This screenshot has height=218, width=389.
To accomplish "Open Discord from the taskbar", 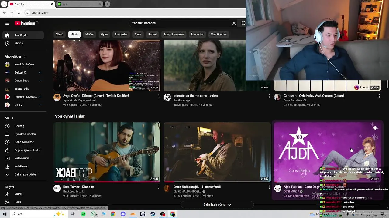I will click(x=123, y=214).
